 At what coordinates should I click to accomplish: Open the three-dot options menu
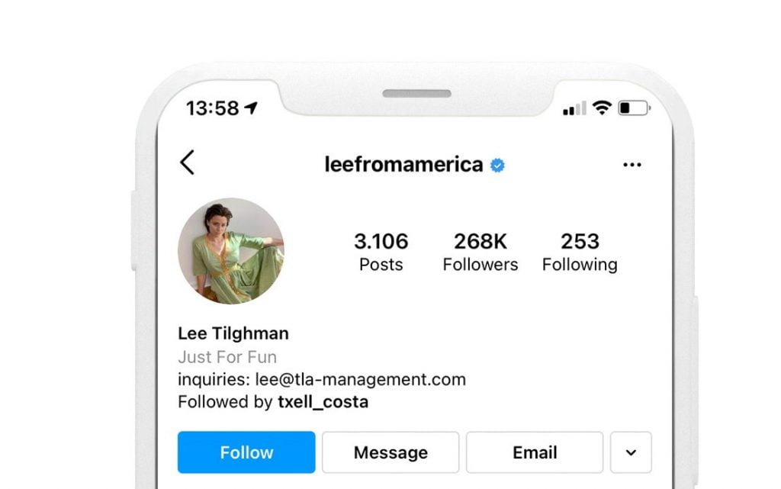pos(632,165)
